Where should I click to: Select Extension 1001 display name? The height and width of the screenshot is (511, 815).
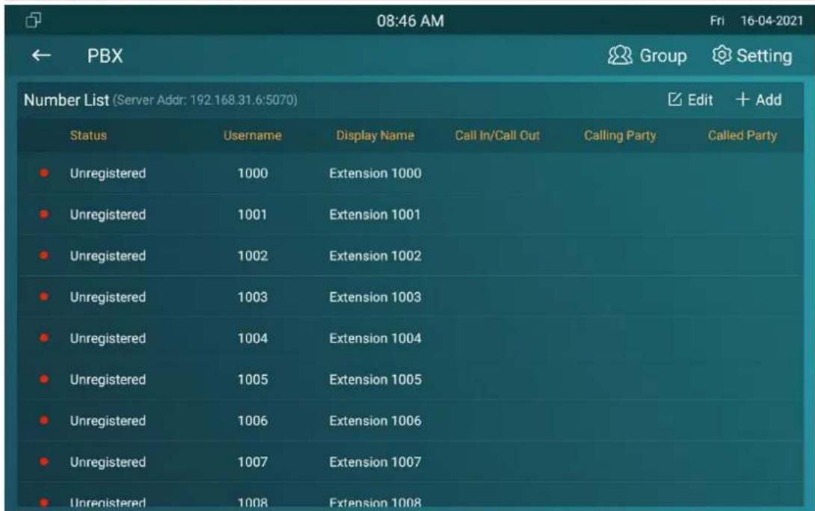375,214
